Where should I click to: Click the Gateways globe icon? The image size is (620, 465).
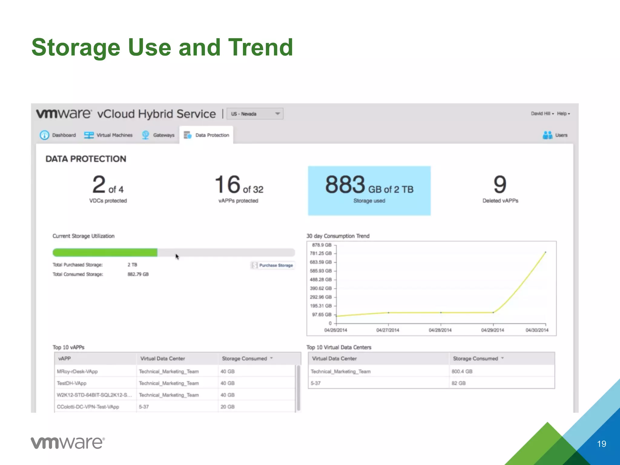click(x=146, y=135)
